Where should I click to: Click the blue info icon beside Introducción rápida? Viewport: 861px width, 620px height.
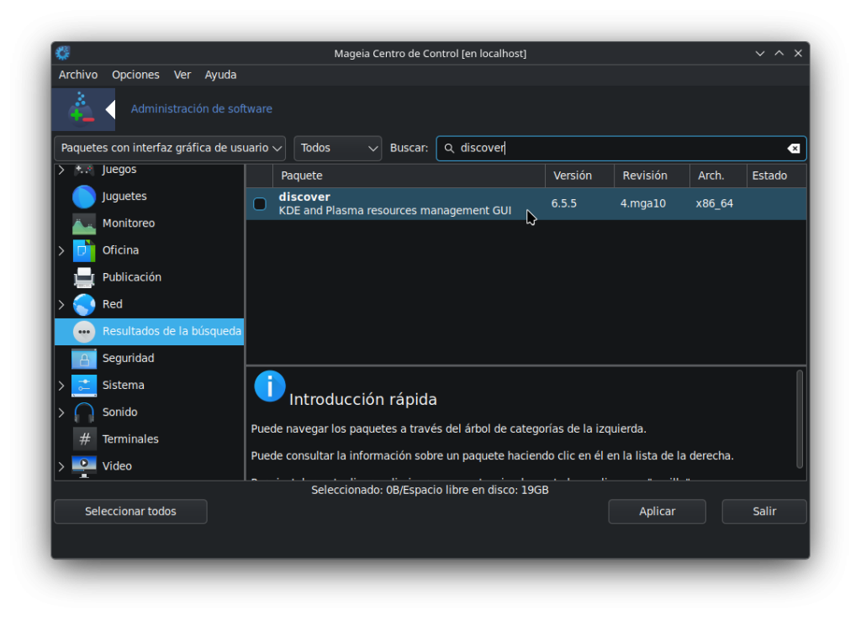[270, 386]
